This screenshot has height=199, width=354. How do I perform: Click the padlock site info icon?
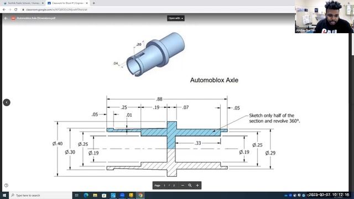click(23, 10)
